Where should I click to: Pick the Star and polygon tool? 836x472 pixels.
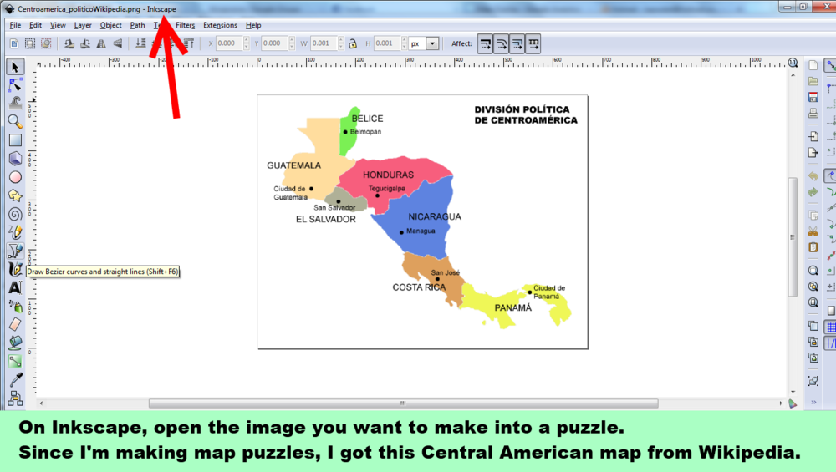15,195
